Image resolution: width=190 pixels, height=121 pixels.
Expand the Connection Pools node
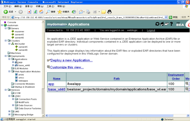click(x=13, y=99)
